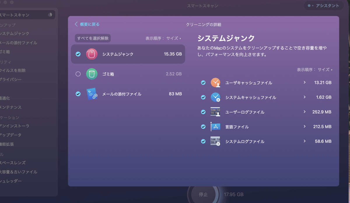The width and height of the screenshot is (350, 203).
Task: Click the ユーザーログファイル log icon
Action: (215, 112)
